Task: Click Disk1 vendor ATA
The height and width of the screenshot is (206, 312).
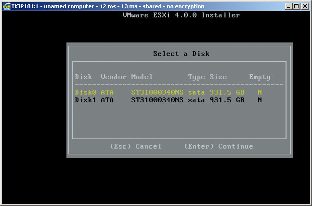Action: pos(107,100)
